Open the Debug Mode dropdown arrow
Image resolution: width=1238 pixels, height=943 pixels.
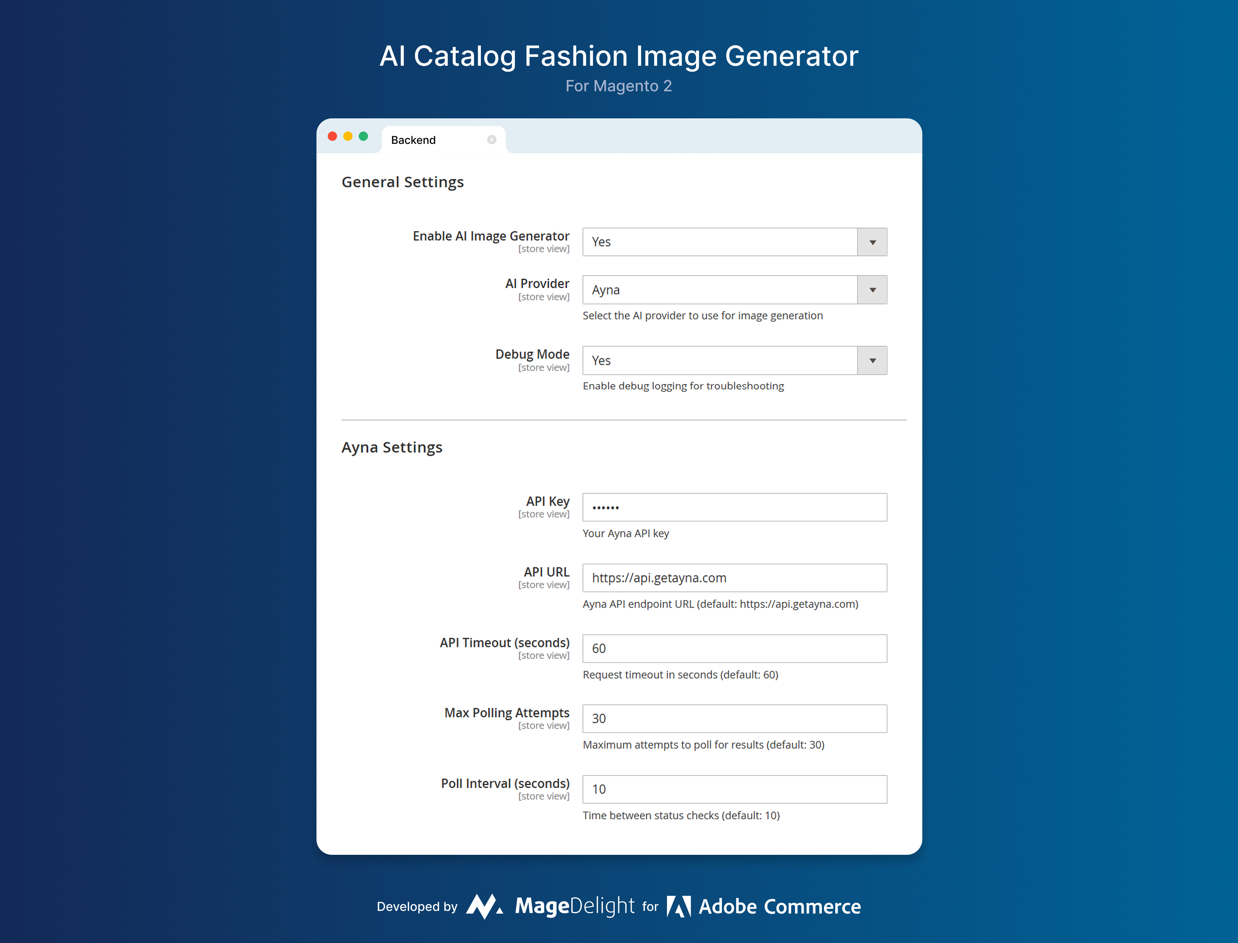[872, 360]
